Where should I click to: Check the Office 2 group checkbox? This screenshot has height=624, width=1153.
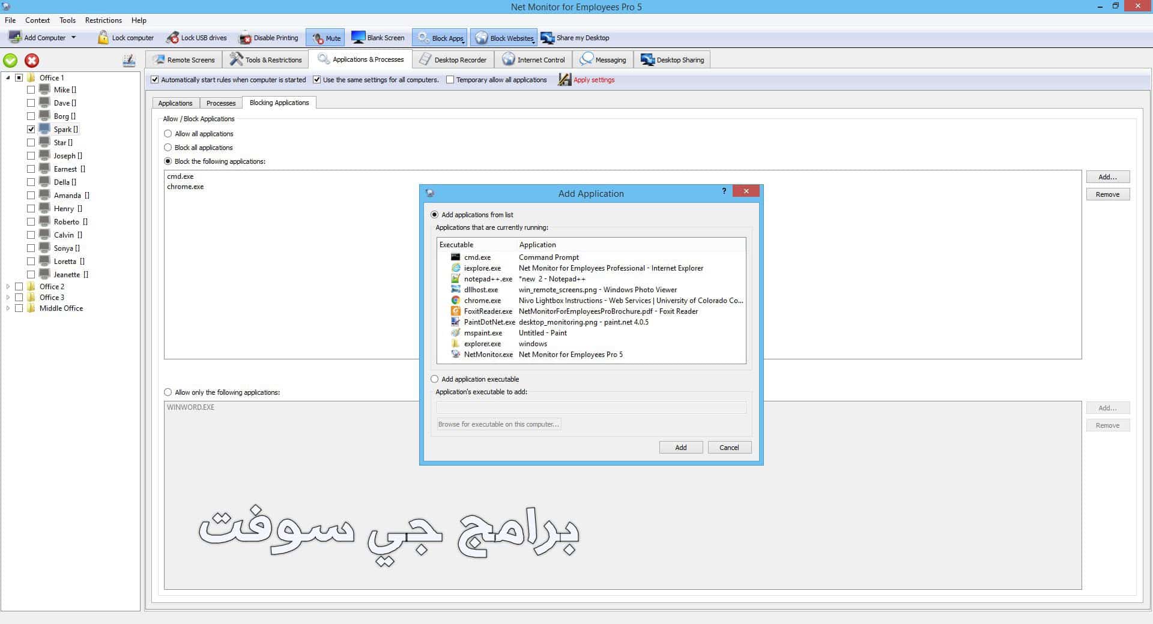19,286
